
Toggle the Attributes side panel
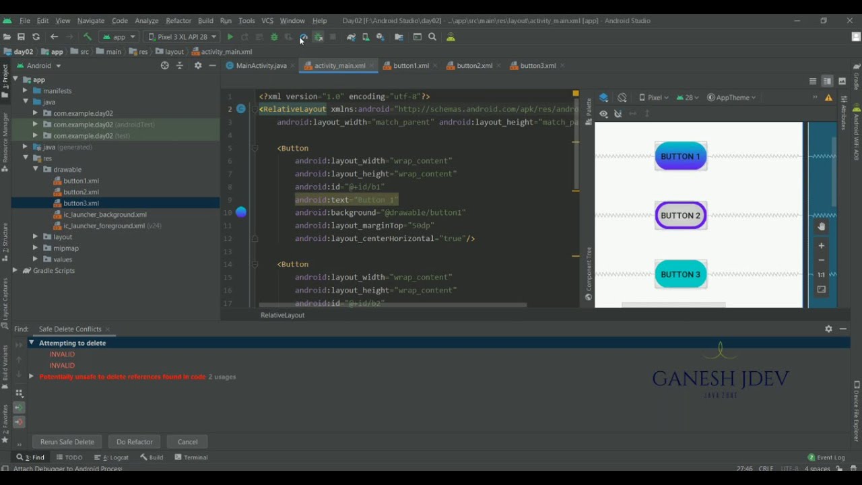pyautogui.click(x=842, y=112)
